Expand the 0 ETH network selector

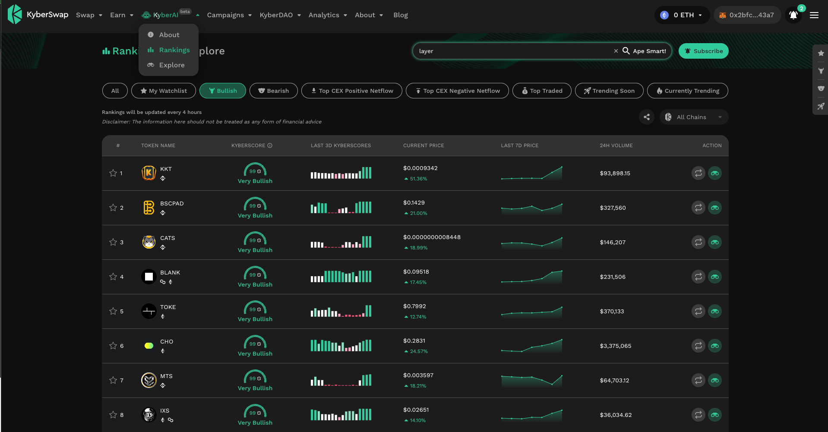pos(683,15)
